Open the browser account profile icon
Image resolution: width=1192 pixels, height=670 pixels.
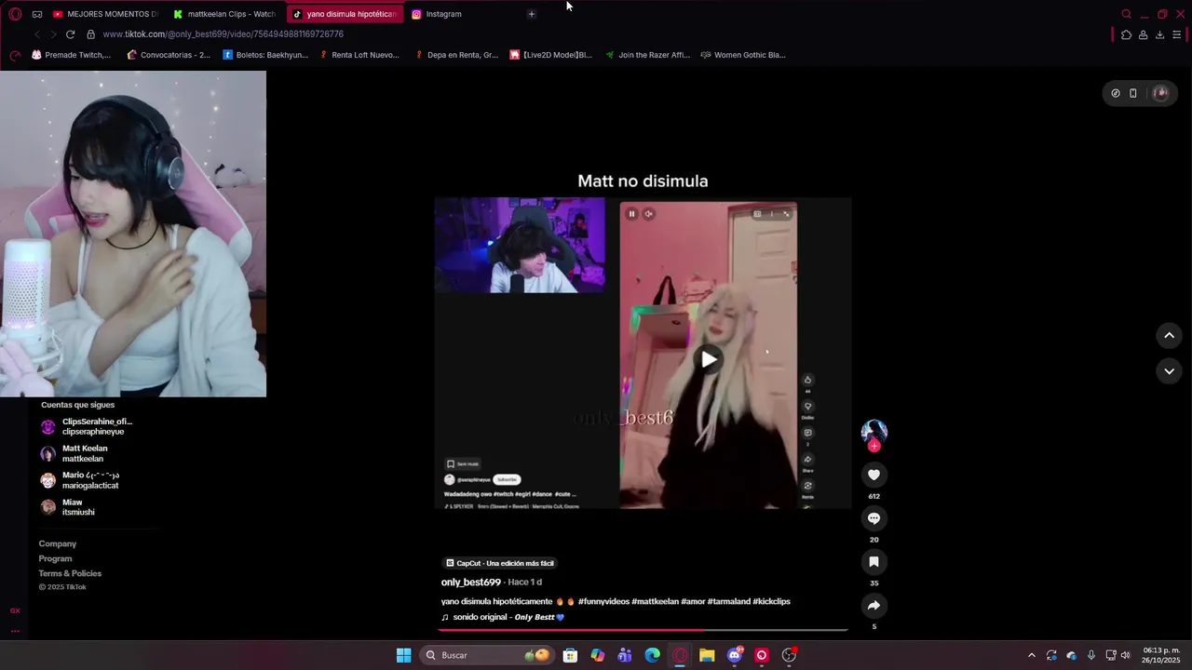tap(1143, 34)
